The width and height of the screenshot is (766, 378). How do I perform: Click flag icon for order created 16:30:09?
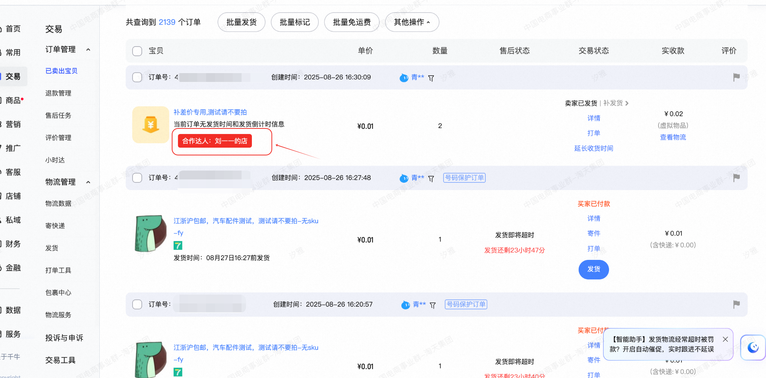click(736, 77)
